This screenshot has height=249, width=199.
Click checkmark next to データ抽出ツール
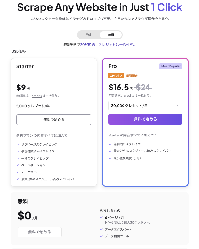[x=102, y=236]
